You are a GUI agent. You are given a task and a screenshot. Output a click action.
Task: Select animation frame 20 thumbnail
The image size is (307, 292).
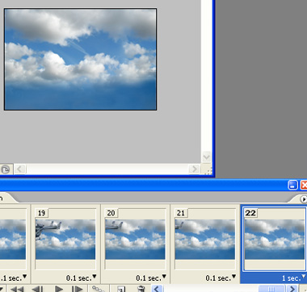[x=135, y=239]
